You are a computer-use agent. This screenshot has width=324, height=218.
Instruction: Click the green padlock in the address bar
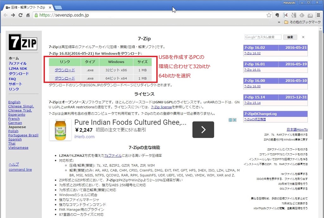coord(36,15)
